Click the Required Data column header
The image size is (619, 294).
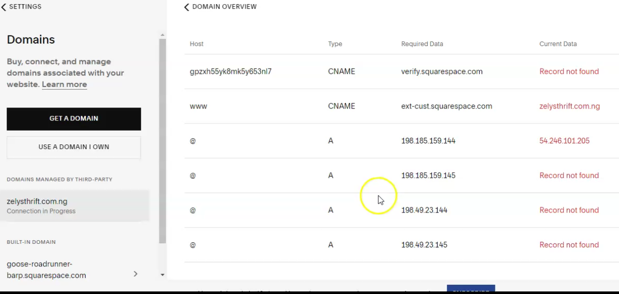(422, 44)
